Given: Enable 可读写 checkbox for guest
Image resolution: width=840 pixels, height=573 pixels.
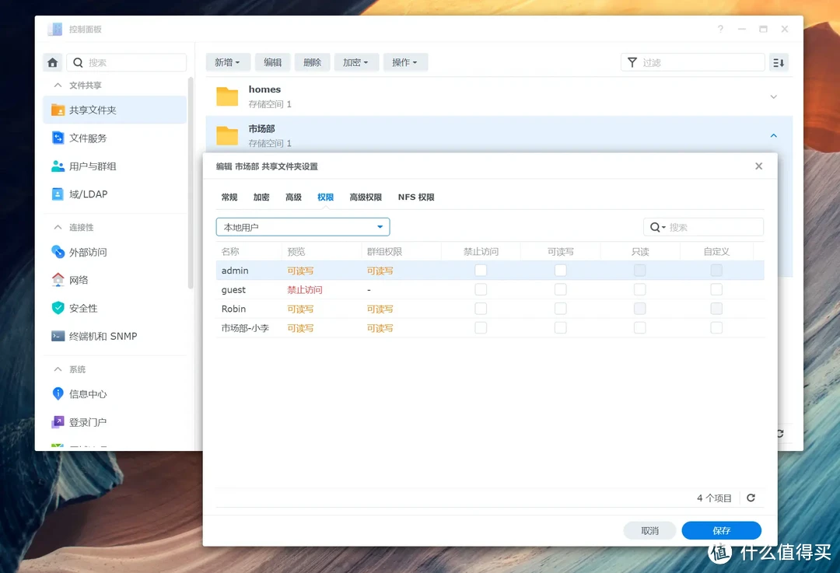Looking at the screenshot, I should 560,290.
